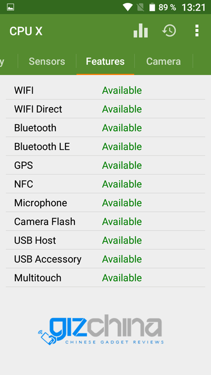Switch to the Camera tab

pos(164,62)
